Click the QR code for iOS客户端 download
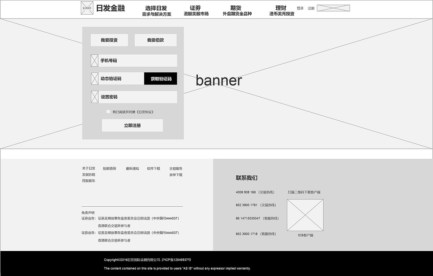The width and height of the screenshot is (433, 276). [305, 215]
